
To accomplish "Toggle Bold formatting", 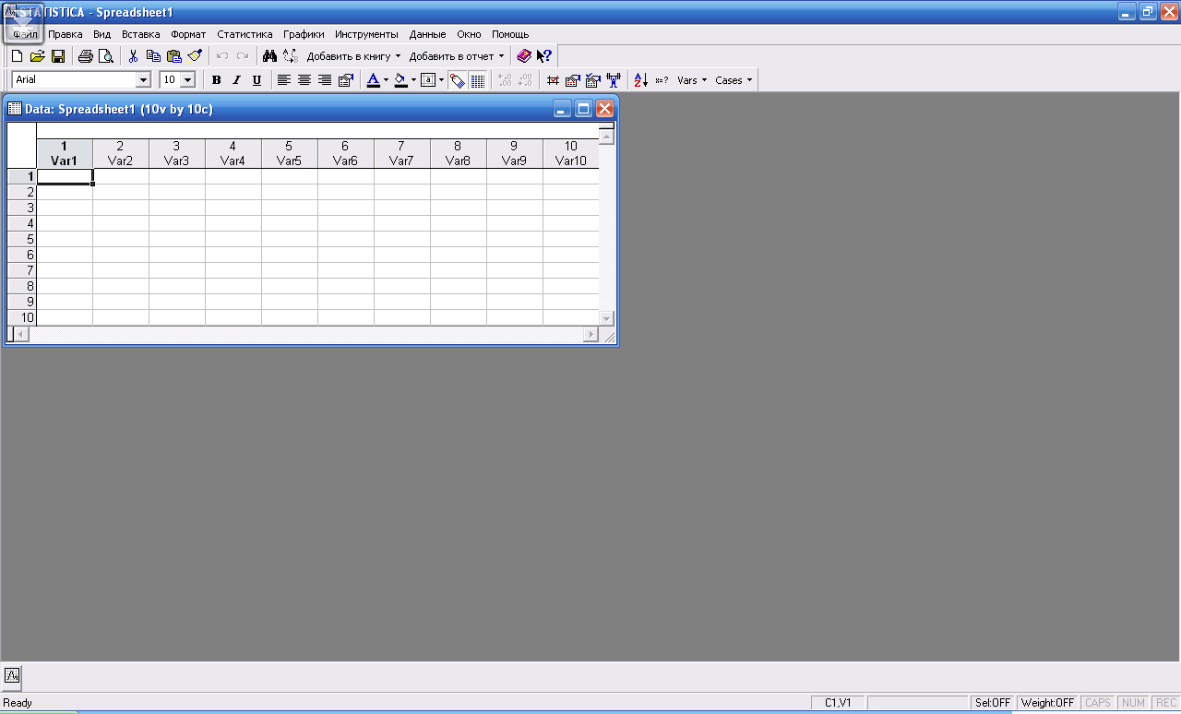I will point(216,80).
